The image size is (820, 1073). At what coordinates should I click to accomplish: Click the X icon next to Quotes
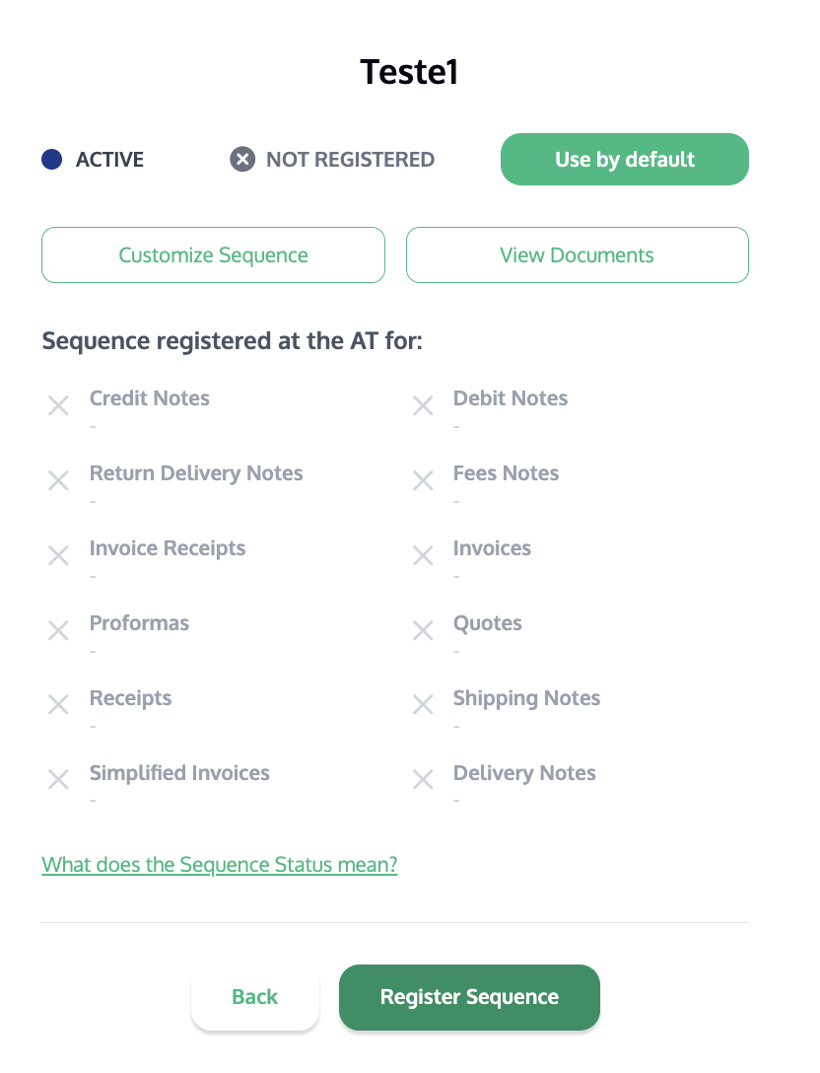pos(423,630)
